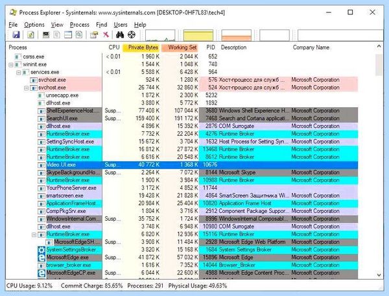Open the Help menu

(140, 25)
